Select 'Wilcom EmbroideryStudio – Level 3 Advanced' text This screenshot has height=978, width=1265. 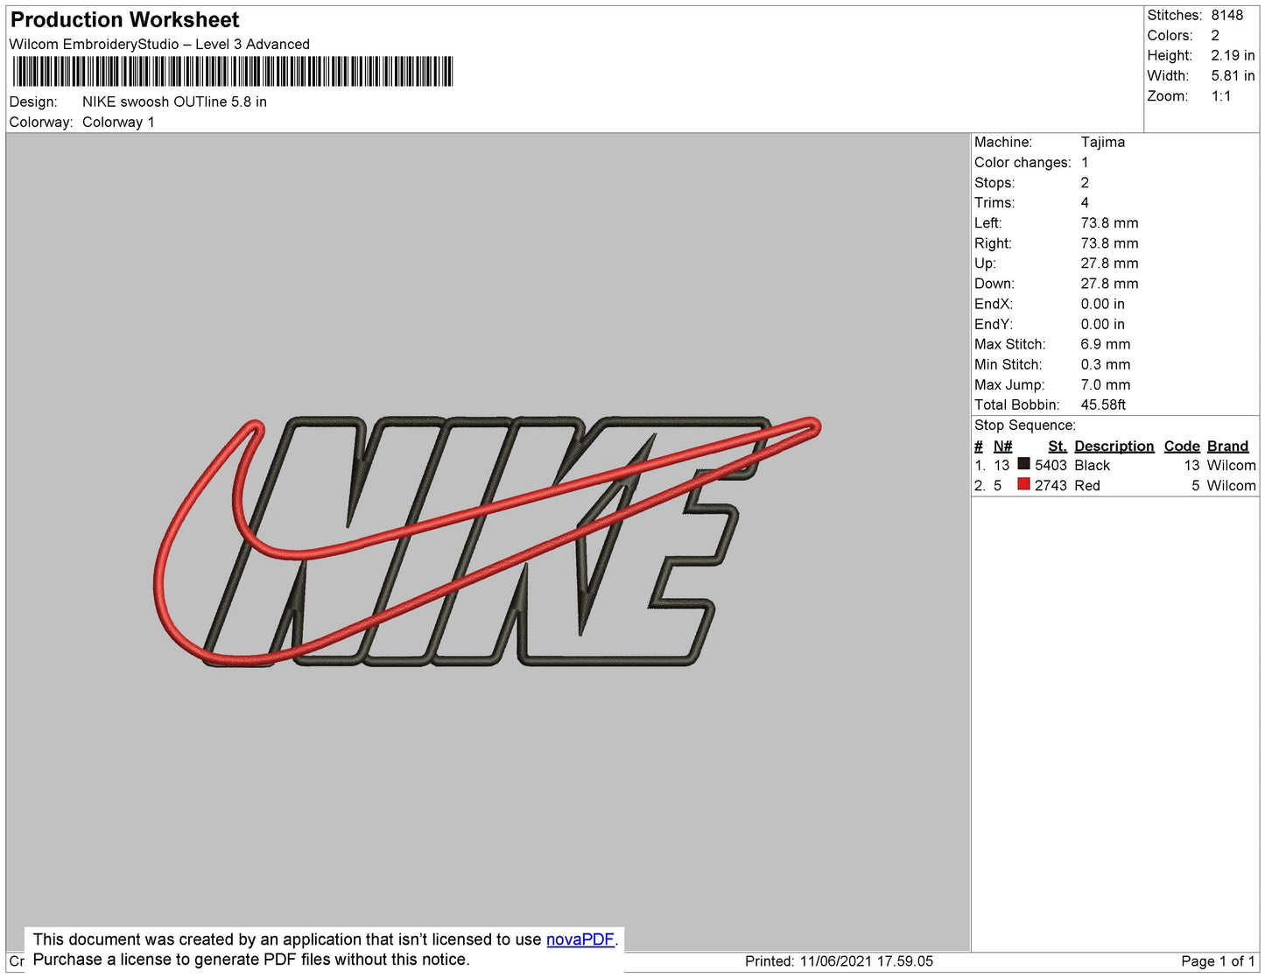click(x=159, y=44)
